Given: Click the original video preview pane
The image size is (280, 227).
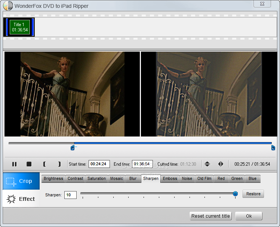Looking at the screenshot, I should click(72, 94).
